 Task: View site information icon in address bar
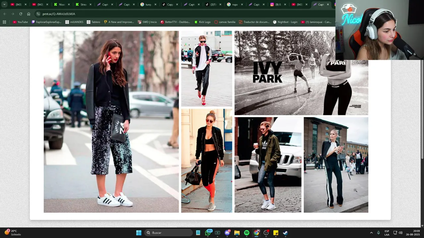point(38,14)
